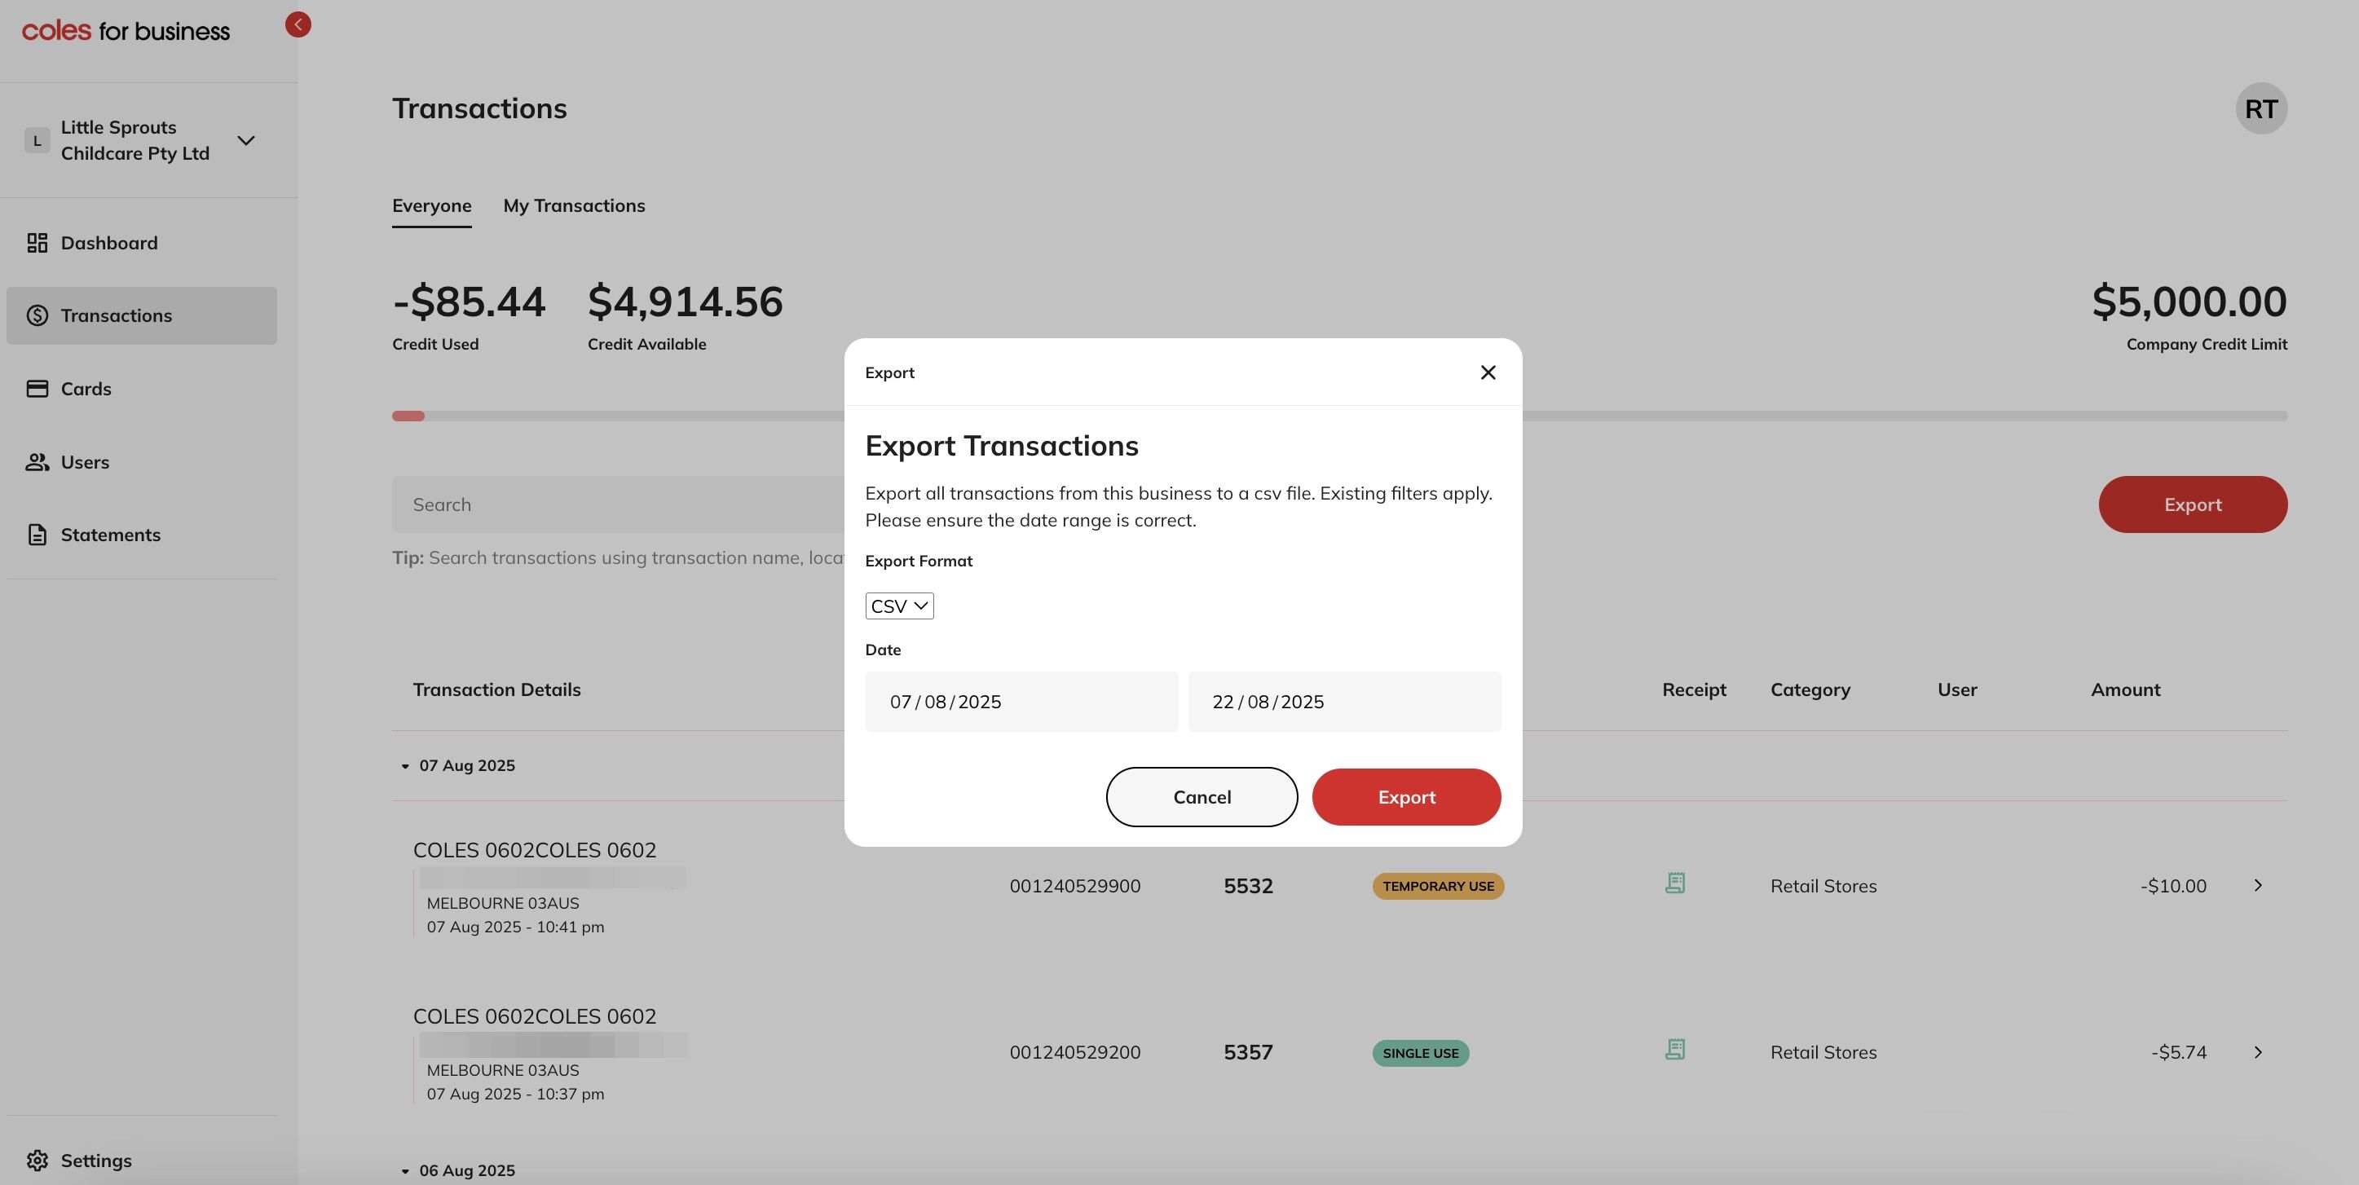Close the Export dialog with X

(1487, 372)
